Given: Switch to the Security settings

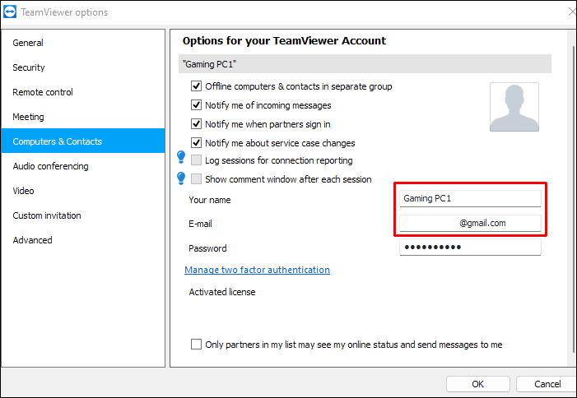Looking at the screenshot, I should (29, 67).
